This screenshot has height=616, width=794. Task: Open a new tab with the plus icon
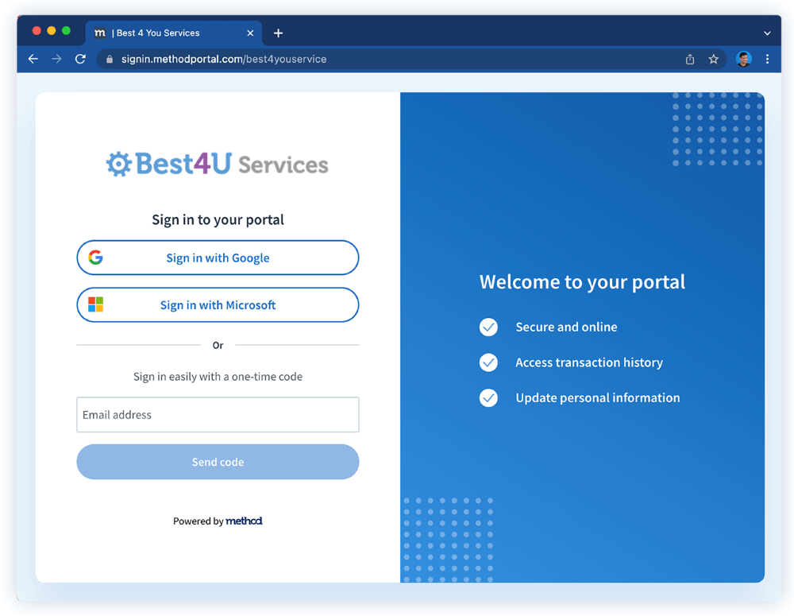coord(278,33)
